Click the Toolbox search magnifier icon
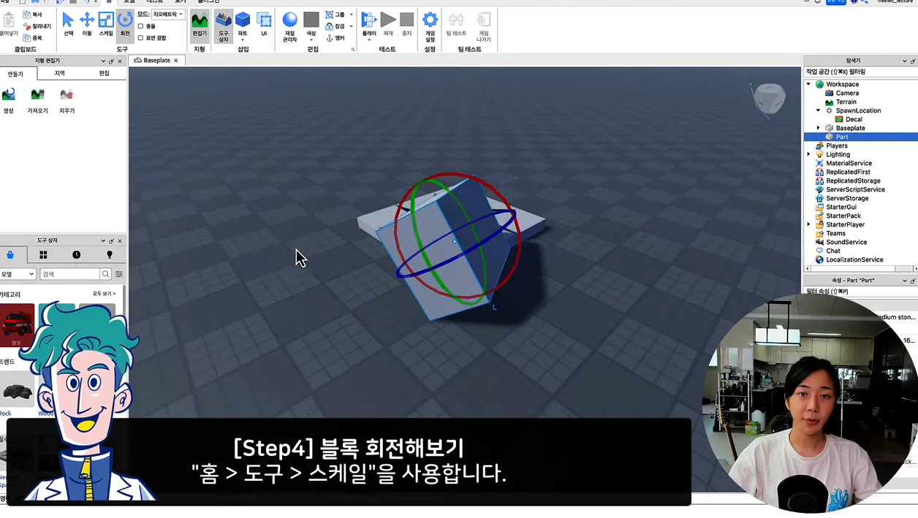Viewport: 918px width, 518px height. (105, 274)
